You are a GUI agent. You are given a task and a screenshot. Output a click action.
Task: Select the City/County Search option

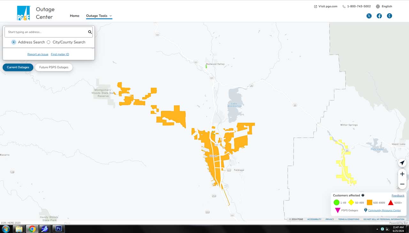(x=49, y=42)
